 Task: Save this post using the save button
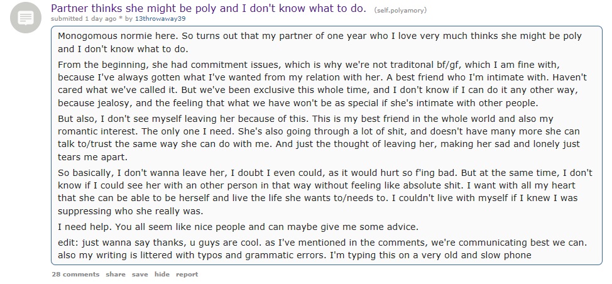pyautogui.click(x=139, y=274)
